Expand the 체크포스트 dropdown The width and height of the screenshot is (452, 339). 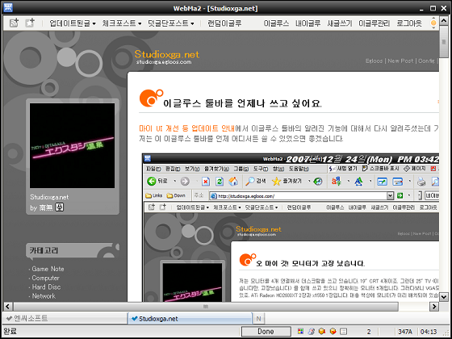coord(122,23)
